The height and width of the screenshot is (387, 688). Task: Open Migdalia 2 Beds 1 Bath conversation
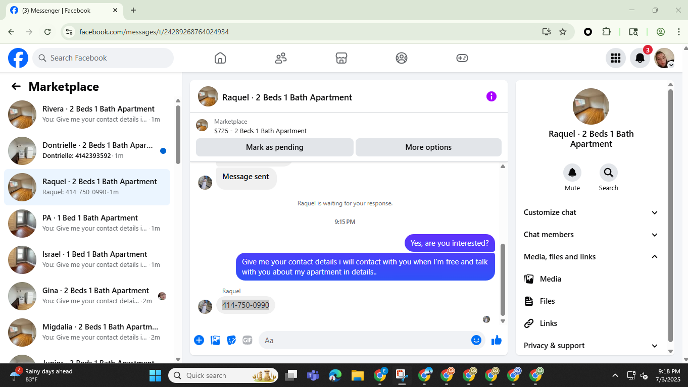[x=87, y=333]
